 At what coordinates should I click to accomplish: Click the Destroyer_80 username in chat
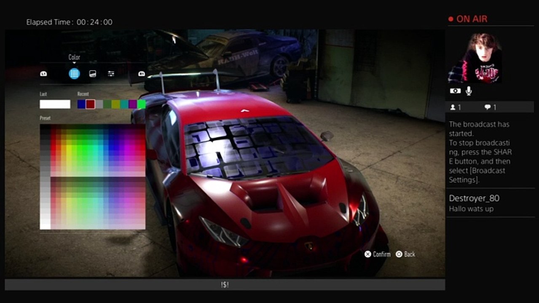[474, 198]
